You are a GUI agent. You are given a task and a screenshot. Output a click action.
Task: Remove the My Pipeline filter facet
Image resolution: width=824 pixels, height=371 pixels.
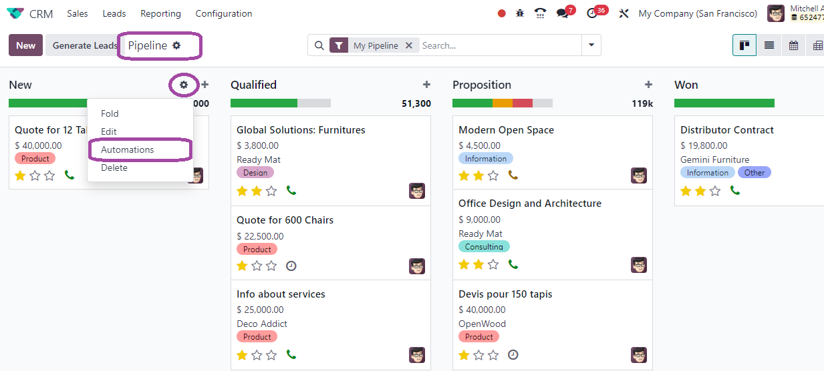[409, 45]
